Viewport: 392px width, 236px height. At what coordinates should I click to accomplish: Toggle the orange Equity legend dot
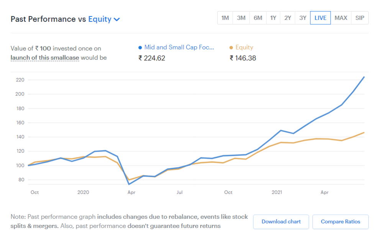[231, 48]
